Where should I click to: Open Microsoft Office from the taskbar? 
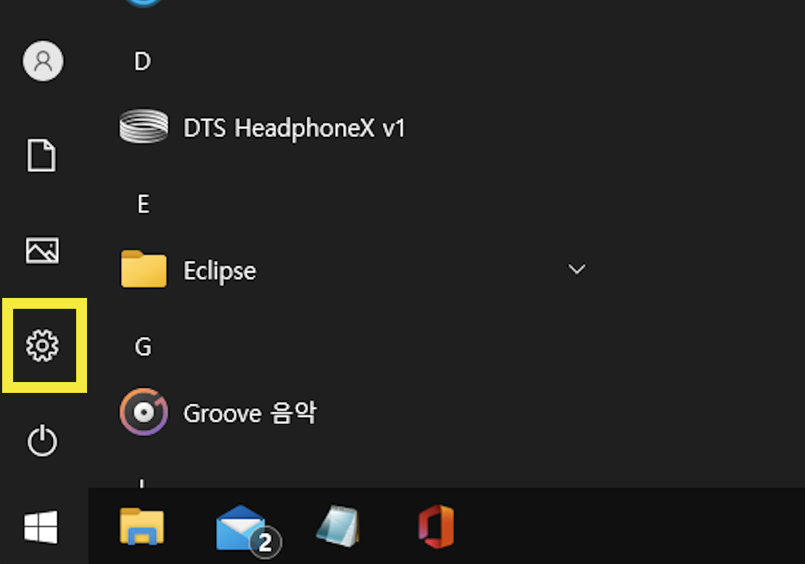pyautogui.click(x=435, y=527)
